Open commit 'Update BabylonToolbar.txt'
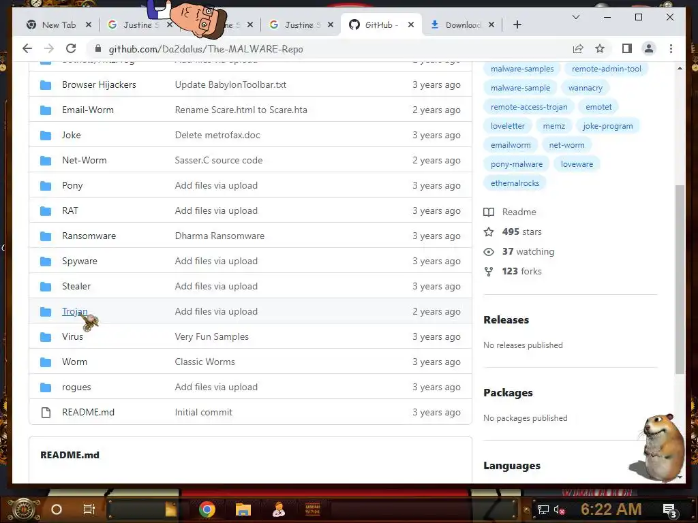This screenshot has width=698, height=523. 230,84
